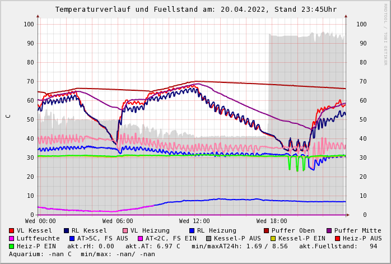This screenshot has height=264, width=391.
Task: Click the Wed 18:00 time axis label
Action: (272, 221)
